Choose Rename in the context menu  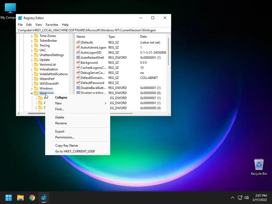[x=78, y=123]
